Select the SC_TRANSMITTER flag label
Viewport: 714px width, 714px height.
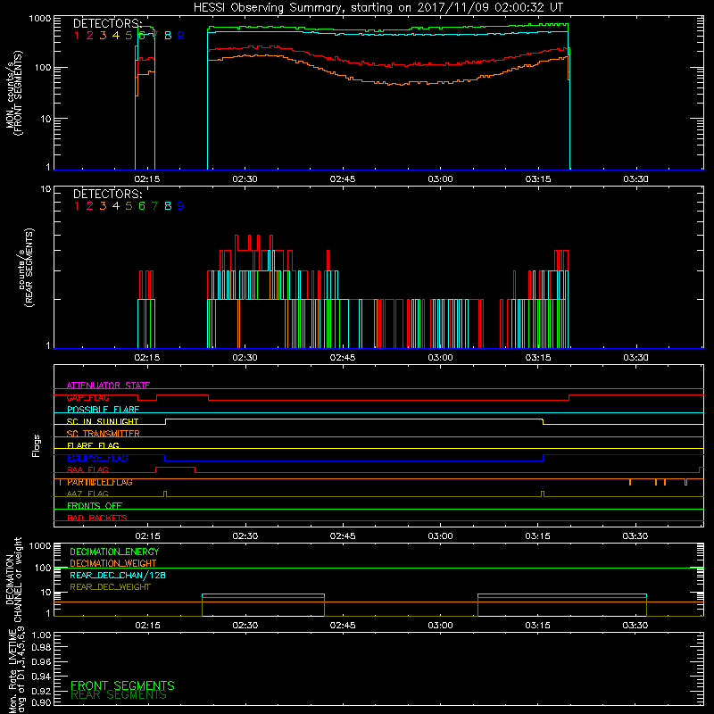[x=104, y=434]
